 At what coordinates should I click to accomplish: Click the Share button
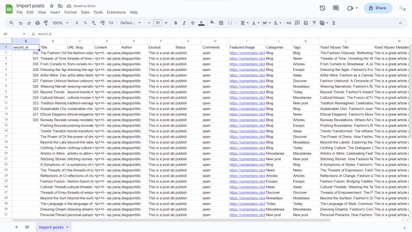pos(378,8)
